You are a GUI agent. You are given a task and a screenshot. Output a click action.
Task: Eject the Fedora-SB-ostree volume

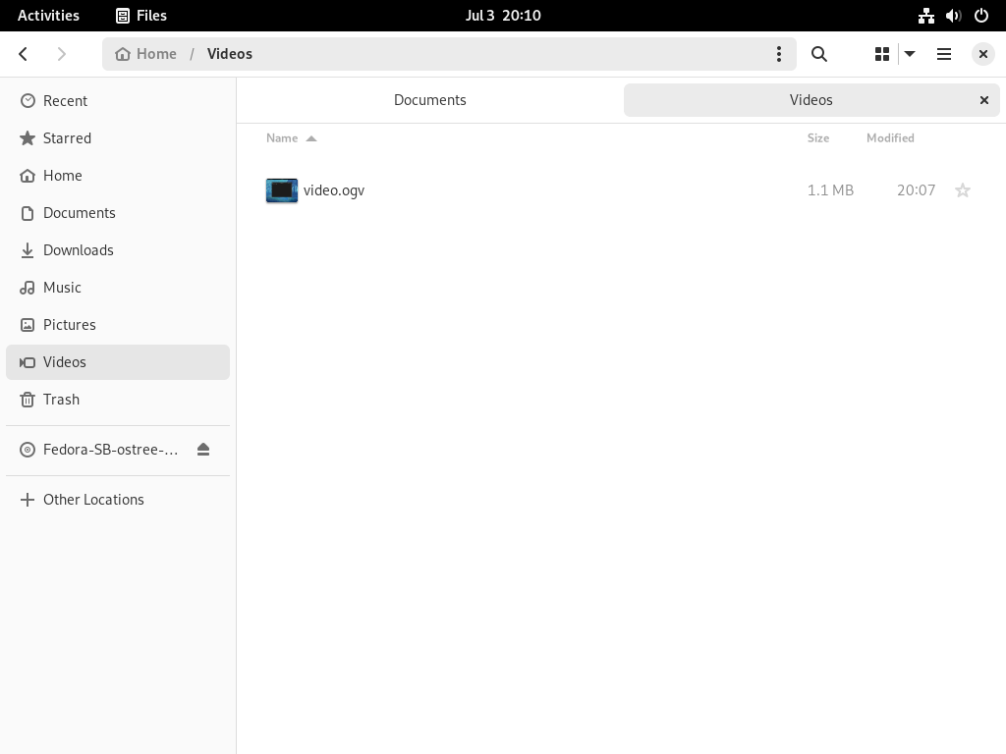coord(203,450)
